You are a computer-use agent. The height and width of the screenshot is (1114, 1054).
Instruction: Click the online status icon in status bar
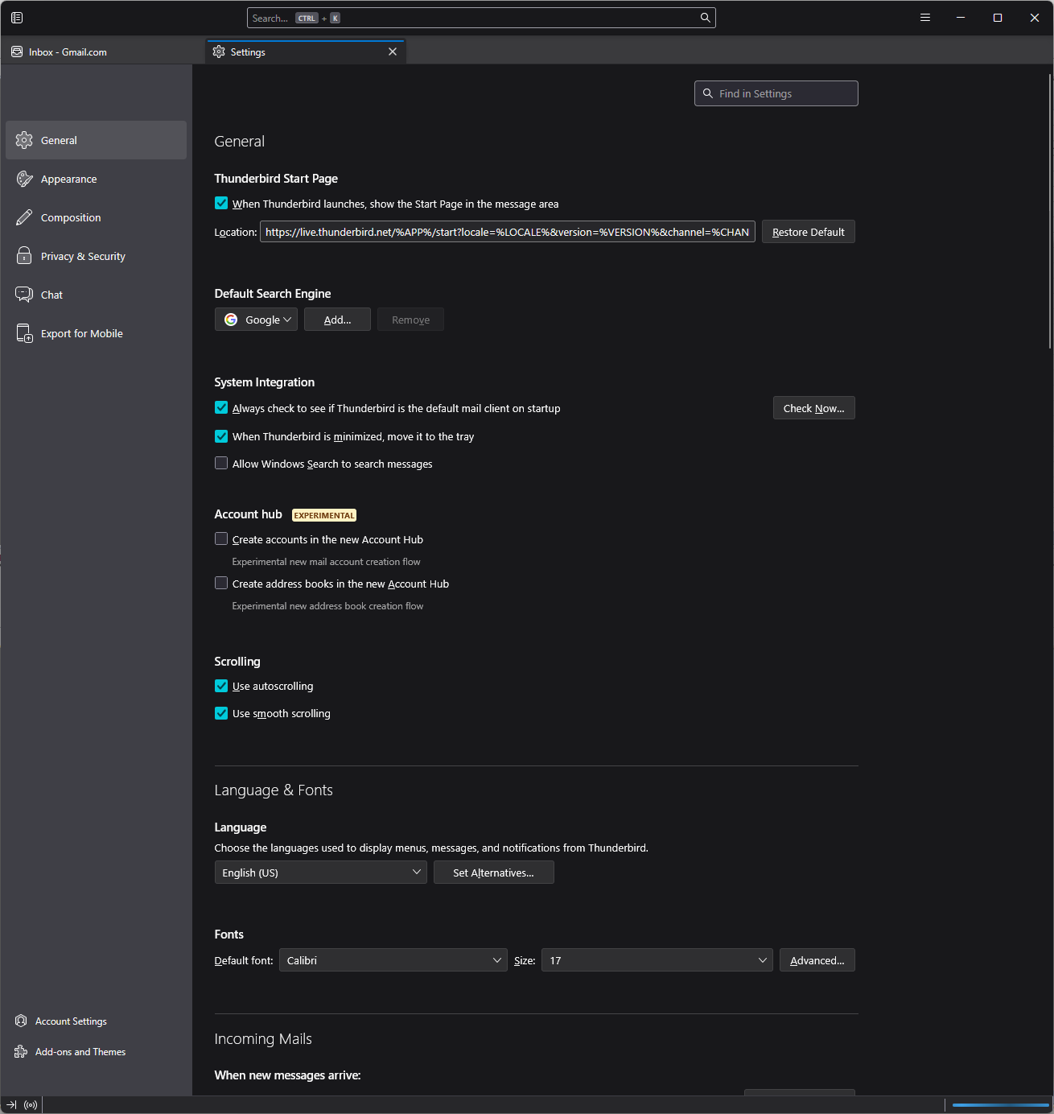click(x=31, y=1105)
